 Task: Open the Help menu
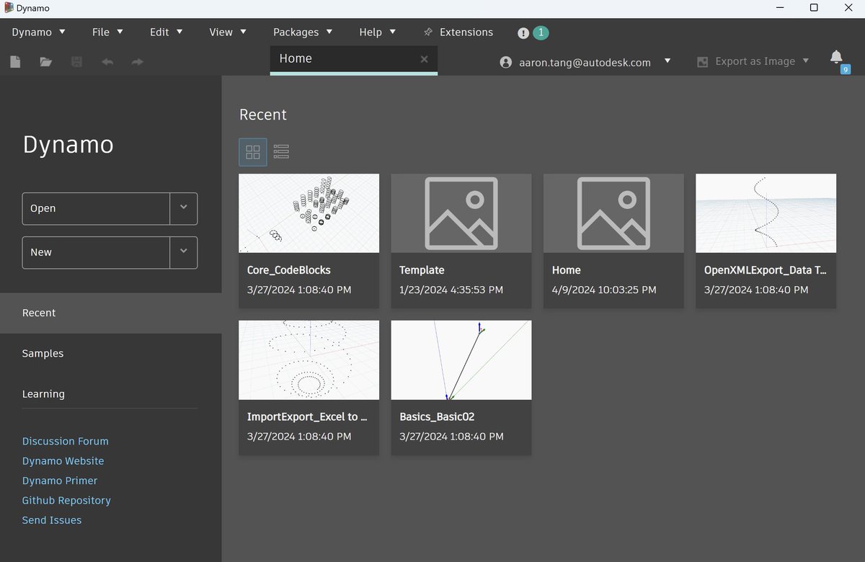[378, 32]
